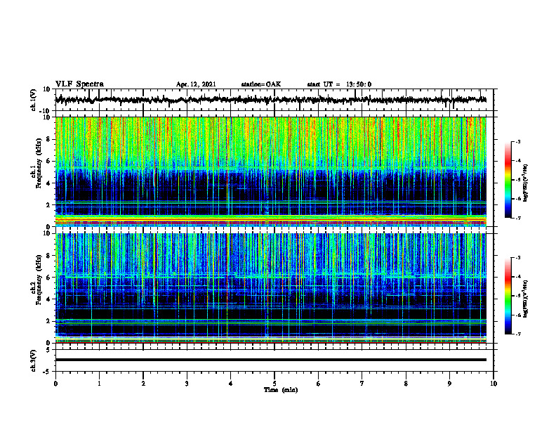The width and height of the screenshot is (556, 430).
Task: Click the time axis tick label "7"
Action: (x=362, y=384)
